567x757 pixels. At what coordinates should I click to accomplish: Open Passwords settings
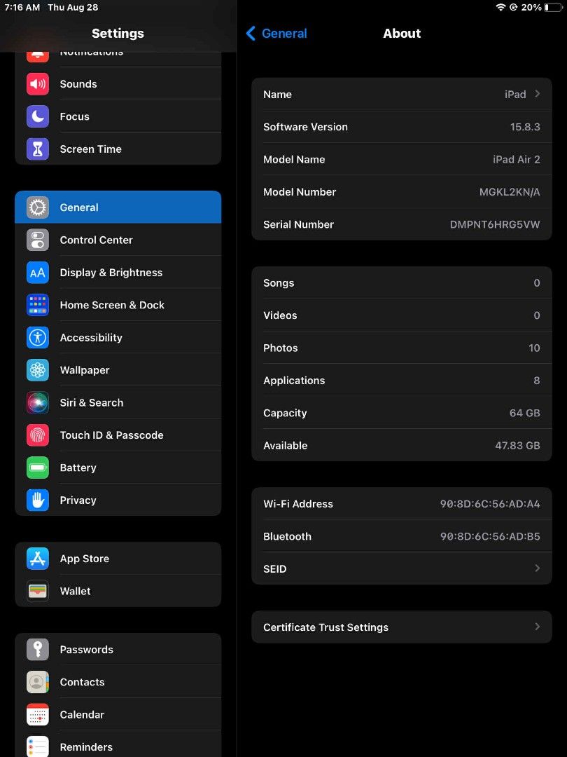coord(118,649)
